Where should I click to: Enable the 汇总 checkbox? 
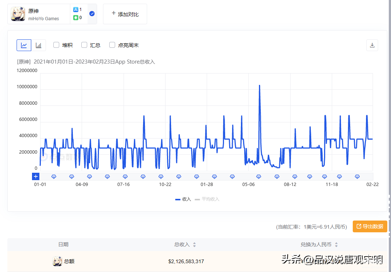click(84, 45)
